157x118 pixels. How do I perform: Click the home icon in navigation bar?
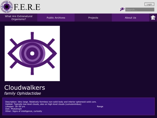coord(153,18)
